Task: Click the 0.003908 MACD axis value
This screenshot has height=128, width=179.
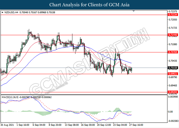Action: click(x=173, y=97)
